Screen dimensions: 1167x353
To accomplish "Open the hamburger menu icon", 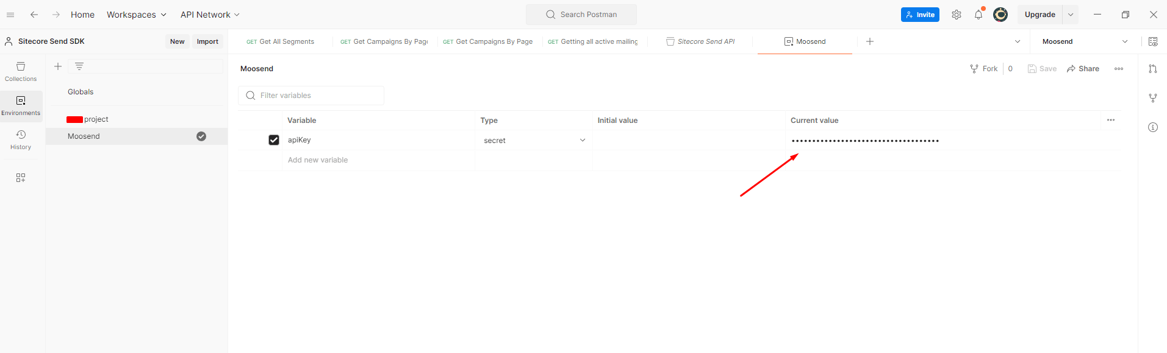I will pos(10,15).
